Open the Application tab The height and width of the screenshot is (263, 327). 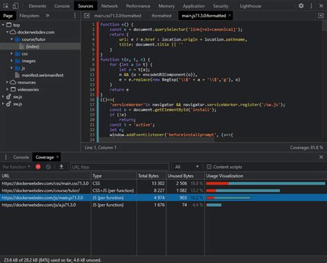click(x=194, y=6)
